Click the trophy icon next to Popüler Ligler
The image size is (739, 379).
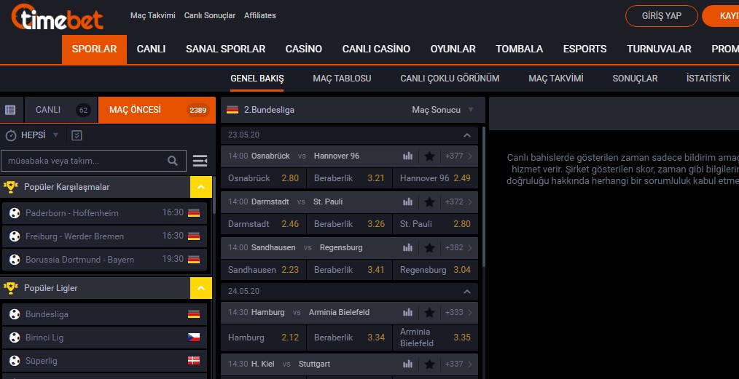point(10,288)
